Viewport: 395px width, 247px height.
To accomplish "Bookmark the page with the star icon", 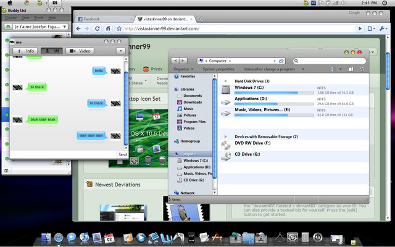I will click(x=119, y=28).
